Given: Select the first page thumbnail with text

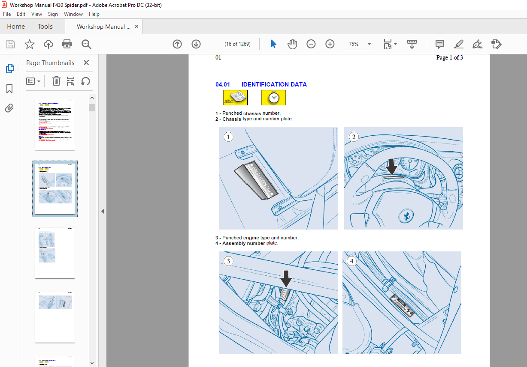Looking at the screenshot, I should pos(55,125).
